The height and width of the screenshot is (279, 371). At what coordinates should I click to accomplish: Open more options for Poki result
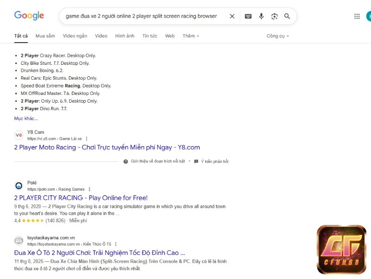pos(89,189)
